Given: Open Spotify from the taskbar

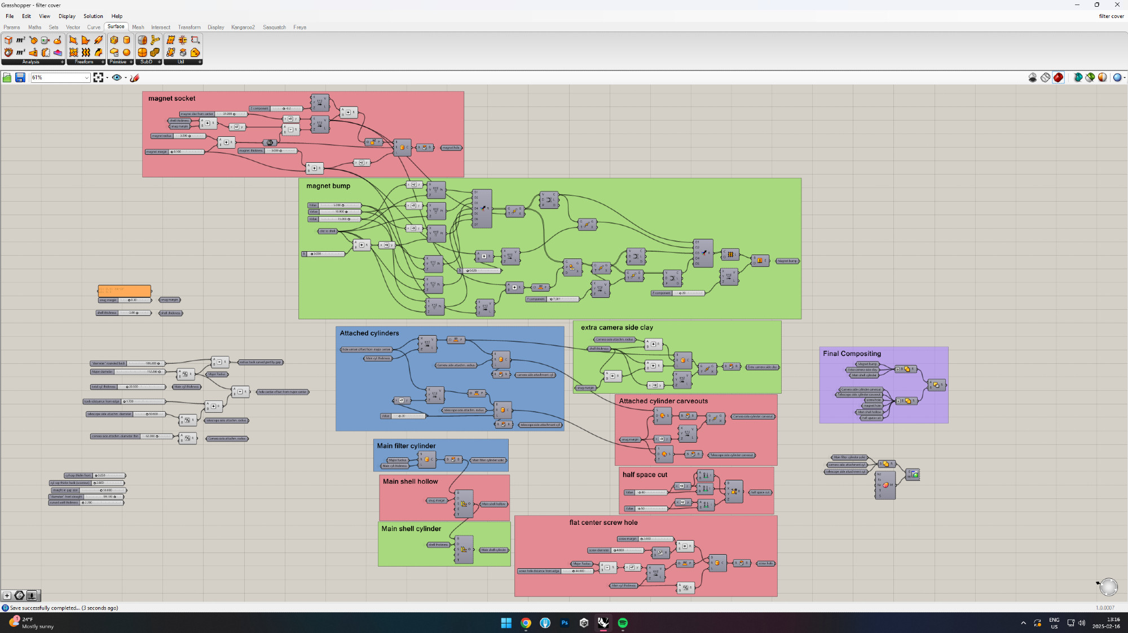Looking at the screenshot, I should [x=623, y=623].
